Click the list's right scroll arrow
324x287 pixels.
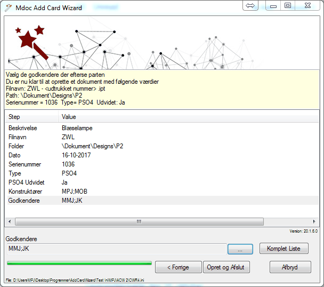tap(315, 221)
